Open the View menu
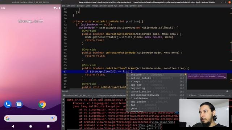 (73, 6)
